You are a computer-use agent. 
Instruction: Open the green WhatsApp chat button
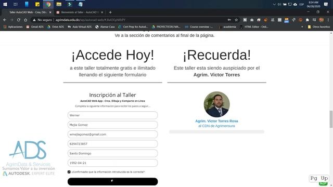[x=323, y=184]
